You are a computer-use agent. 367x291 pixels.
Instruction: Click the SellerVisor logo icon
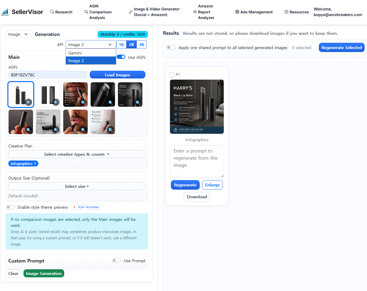(x=5, y=12)
